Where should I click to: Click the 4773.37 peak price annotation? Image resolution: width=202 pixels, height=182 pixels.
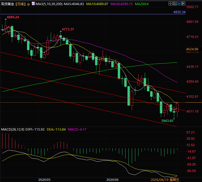[68, 29]
